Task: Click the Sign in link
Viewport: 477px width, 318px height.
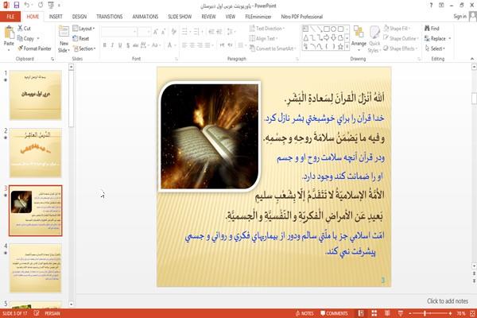Action: tap(460, 16)
